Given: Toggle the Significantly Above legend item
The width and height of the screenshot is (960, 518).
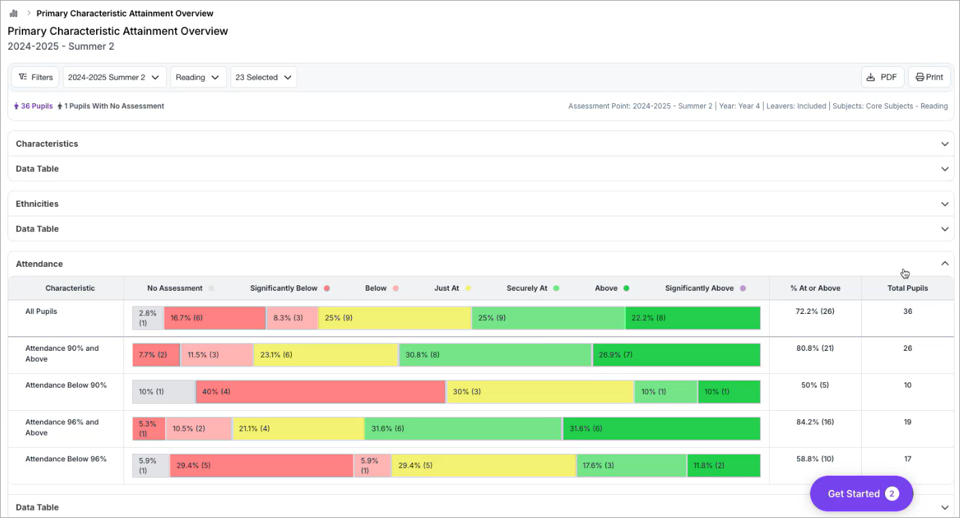Looking at the screenshot, I should [x=705, y=288].
